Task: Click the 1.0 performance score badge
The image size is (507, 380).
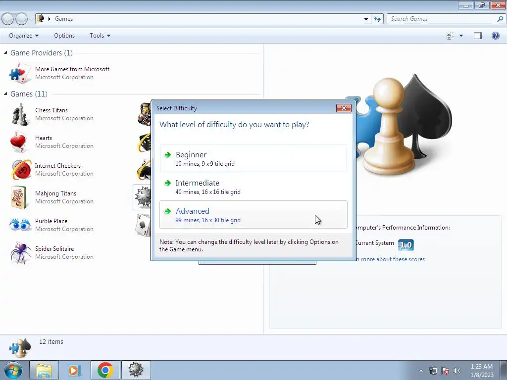Action: tap(406, 245)
